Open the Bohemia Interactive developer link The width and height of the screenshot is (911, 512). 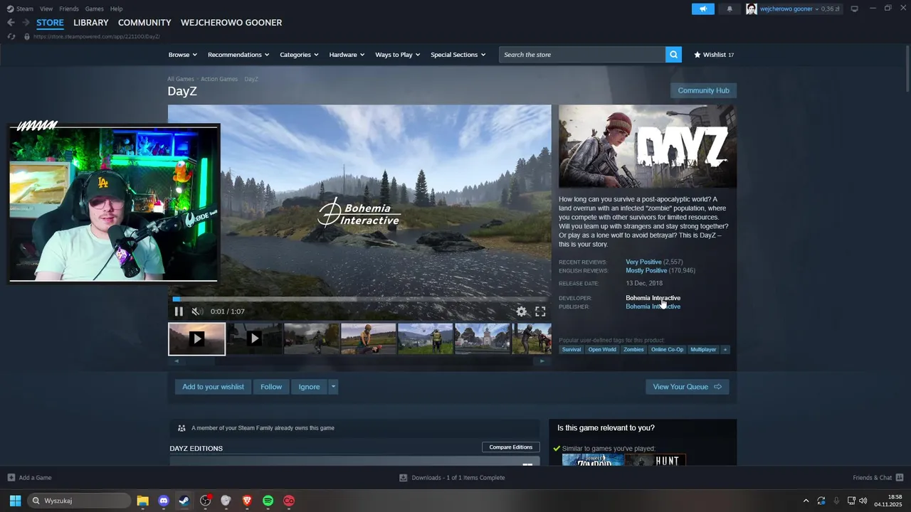(x=653, y=298)
